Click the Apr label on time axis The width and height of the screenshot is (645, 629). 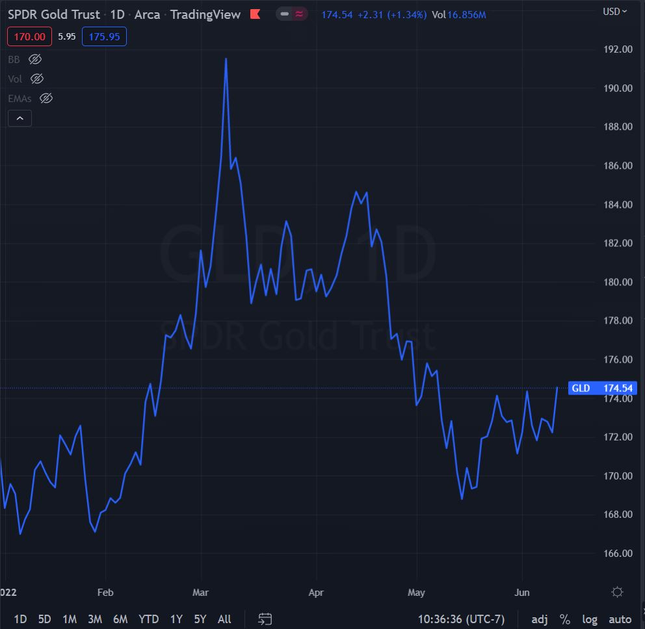(x=316, y=593)
